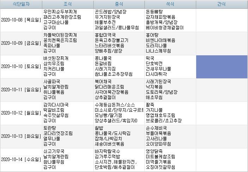Click the 간식 column header
The image size is (248, 172).
coord(222,4)
